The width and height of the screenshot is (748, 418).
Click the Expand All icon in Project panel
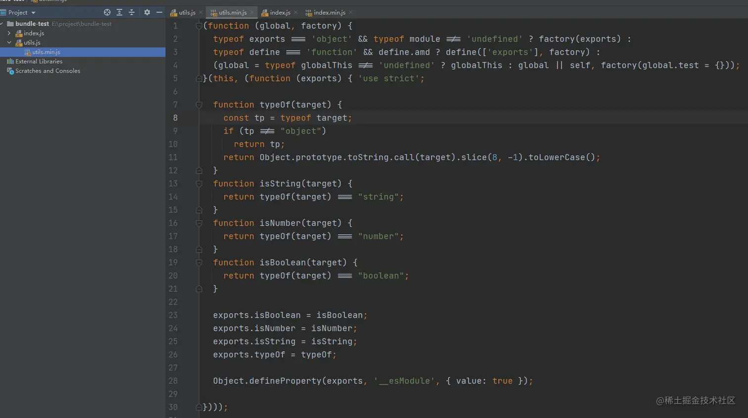tap(119, 12)
